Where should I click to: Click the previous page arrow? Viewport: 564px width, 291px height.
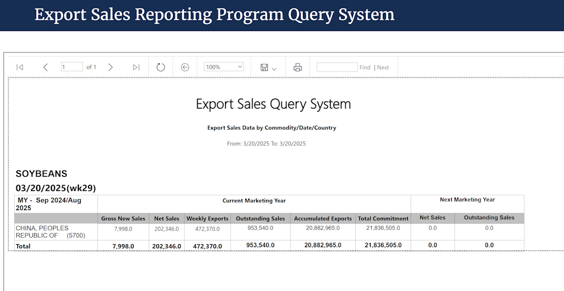(x=46, y=67)
